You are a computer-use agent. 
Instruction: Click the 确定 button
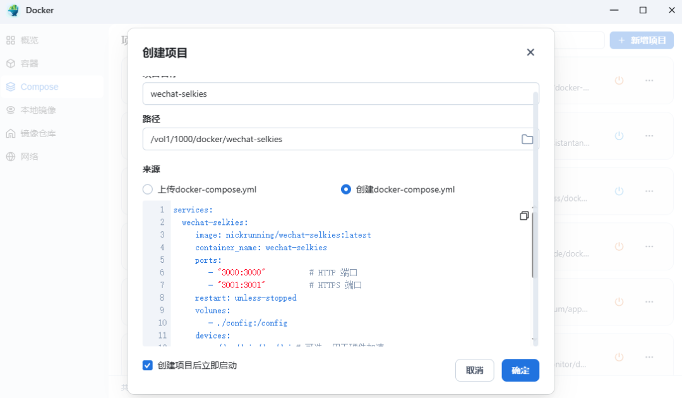(520, 370)
